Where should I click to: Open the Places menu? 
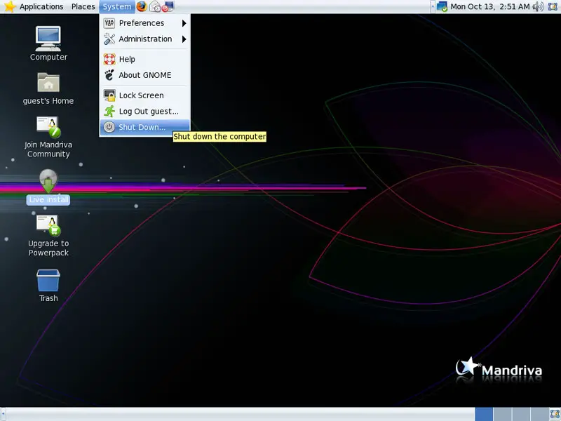(x=83, y=6)
